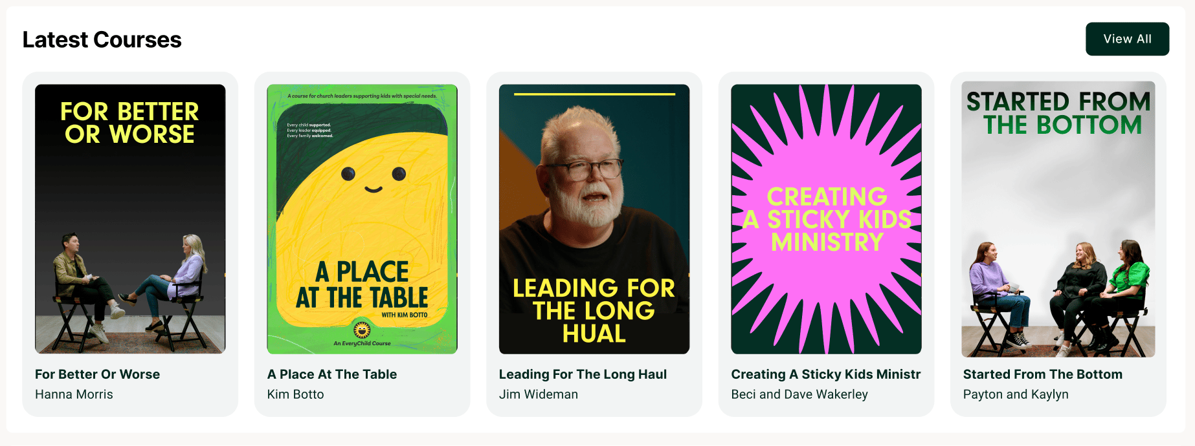Select author name Kim Botto

pos(295,394)
